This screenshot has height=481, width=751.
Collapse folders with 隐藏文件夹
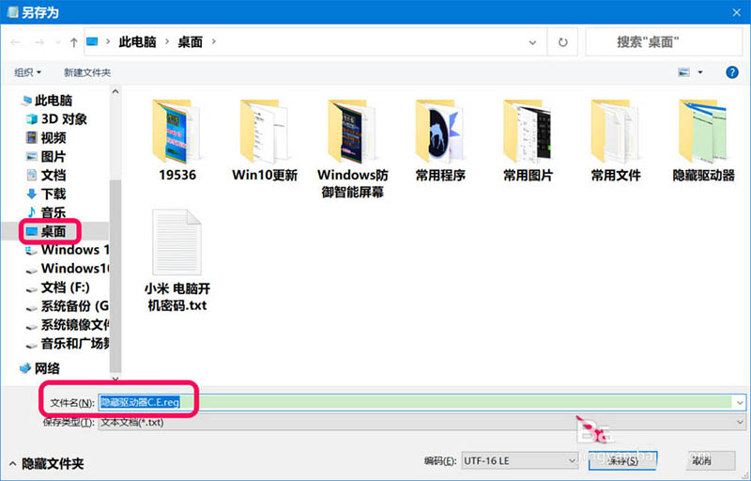click(x=46, y=464)
